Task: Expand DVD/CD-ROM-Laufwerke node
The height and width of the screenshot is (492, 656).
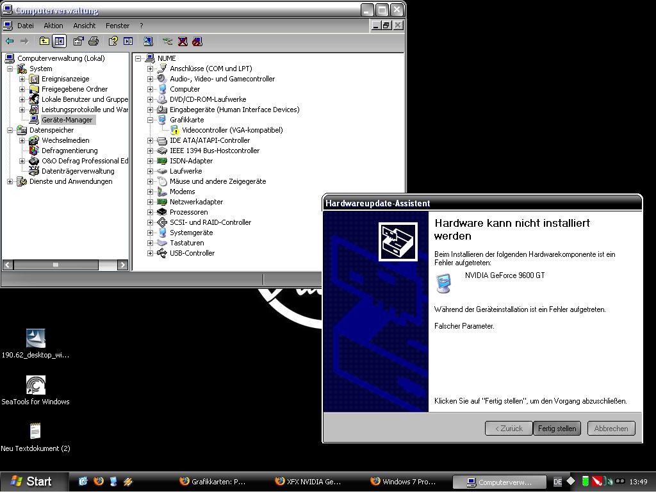Action: pyautogui.click(x=150, y=99)
